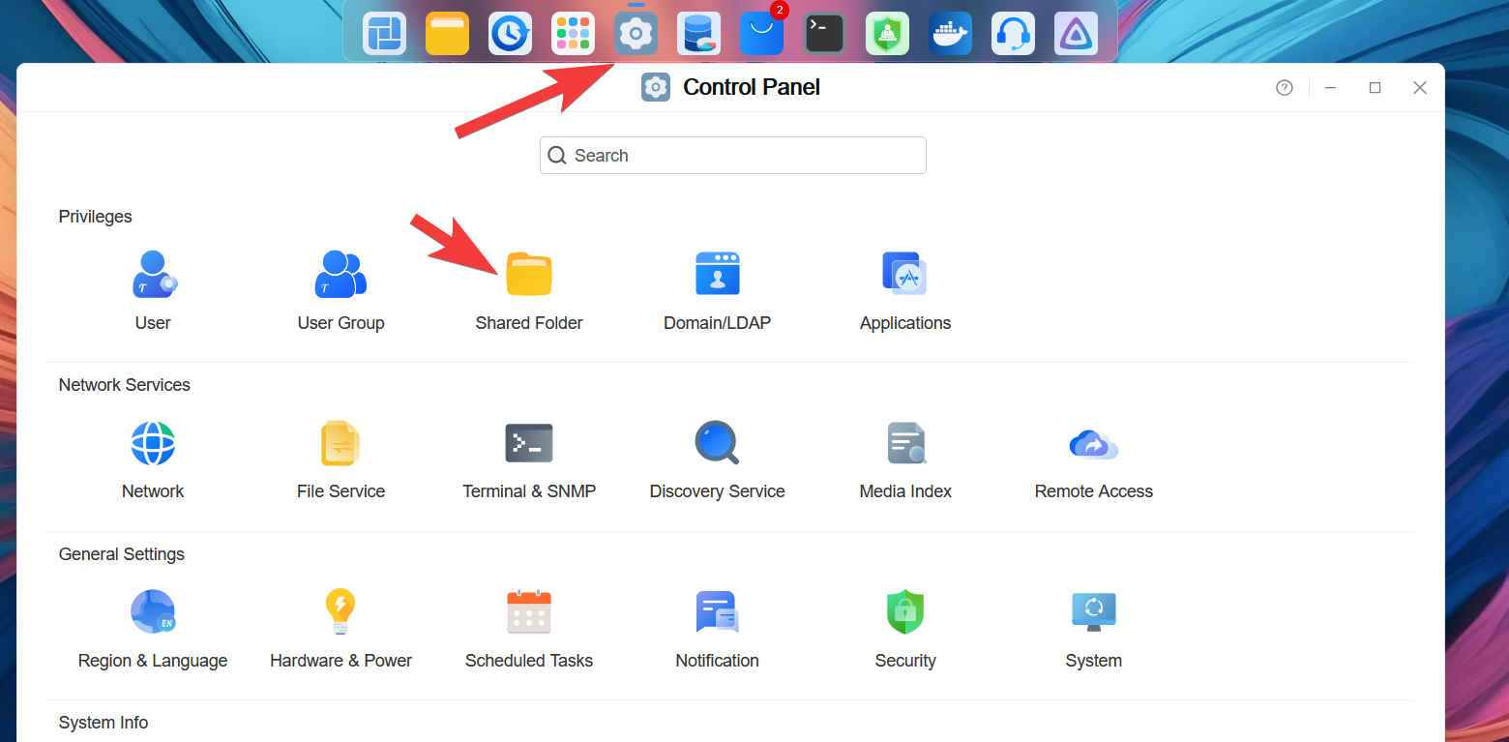Image resolution: width=1509 pixels, height=742 pixels.
Task: Open System under General Settings
Action: (x=1093, y=612)
